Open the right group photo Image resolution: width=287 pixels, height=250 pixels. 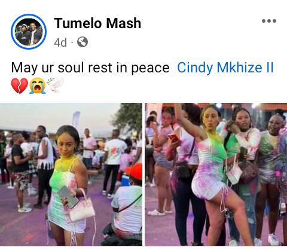coord(216,174)
